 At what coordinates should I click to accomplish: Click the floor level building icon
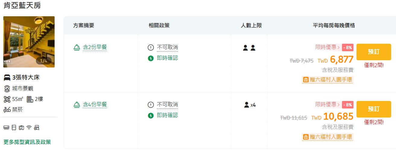30,99
